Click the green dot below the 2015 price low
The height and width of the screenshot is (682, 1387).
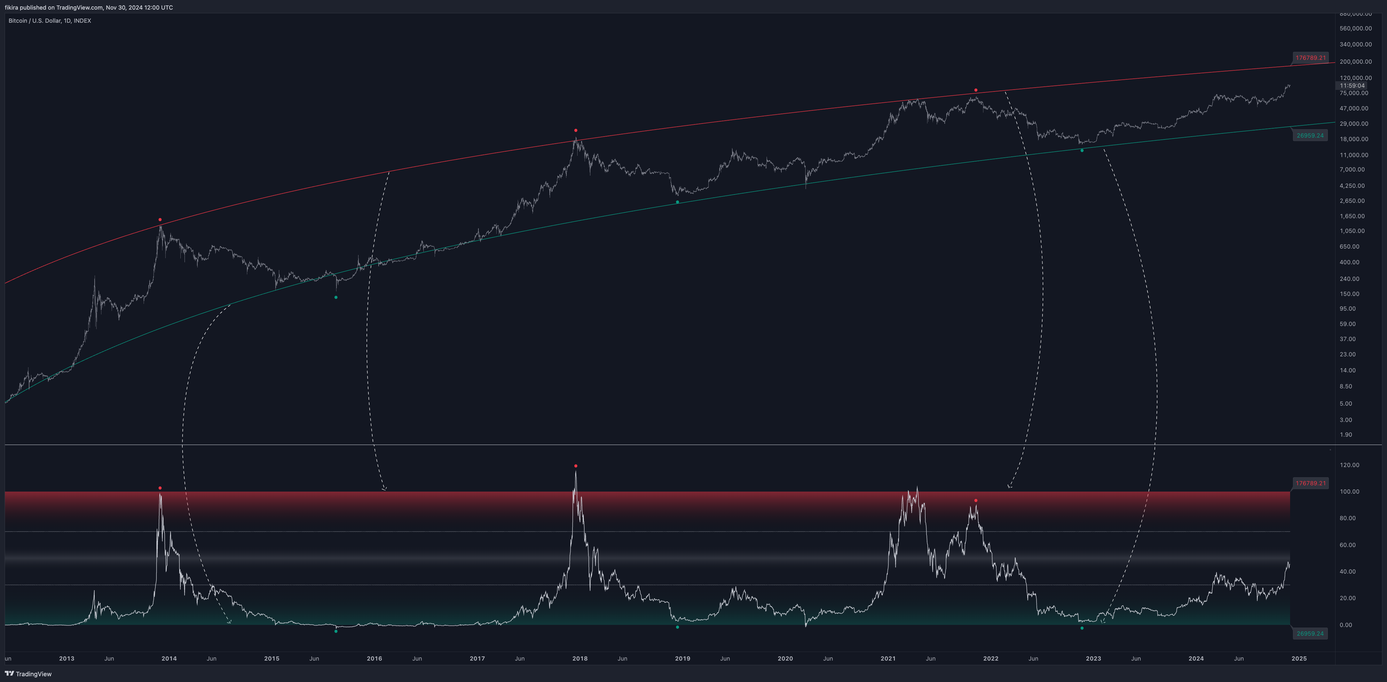tap(336, 297)
